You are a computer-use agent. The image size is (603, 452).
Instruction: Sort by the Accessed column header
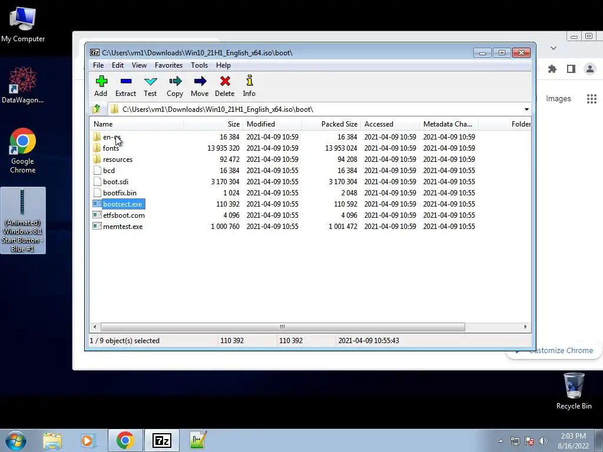(x=390, y=124)
